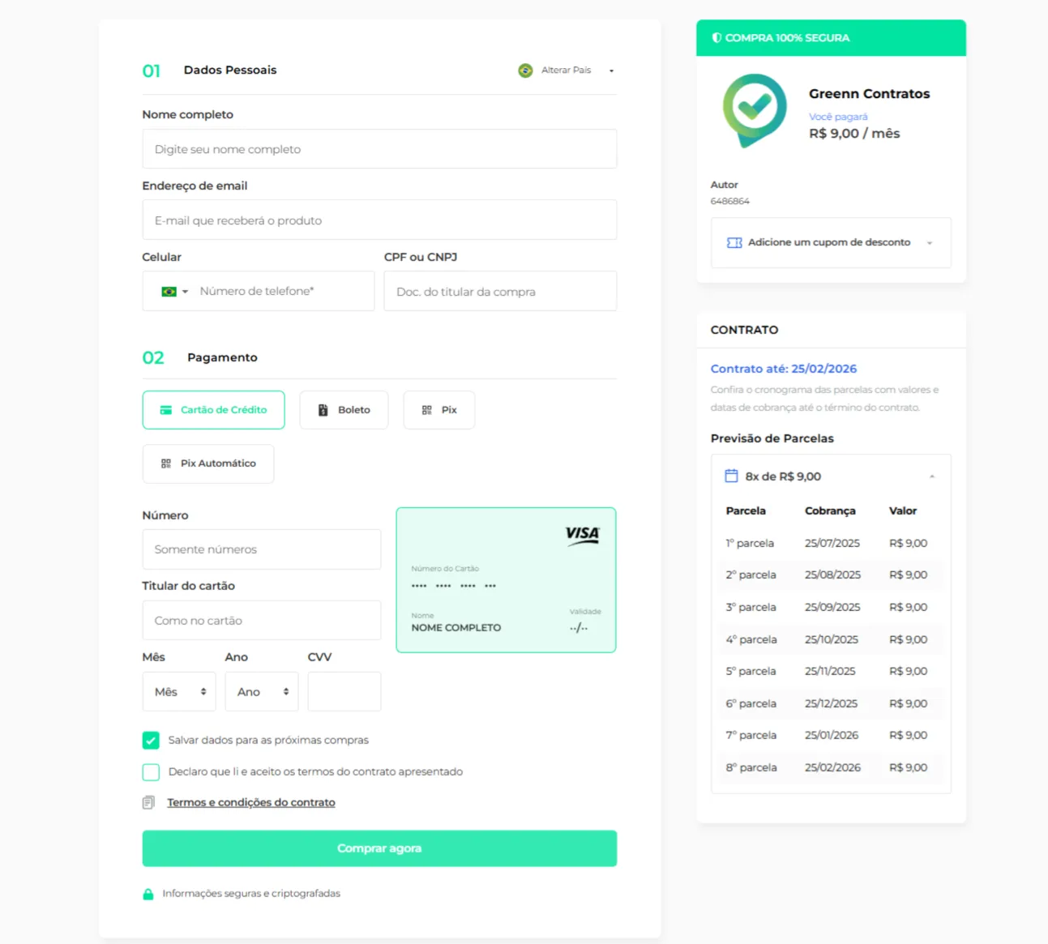The height and width of the screenshot is (944, 1048).
Task: Click the QR icon in Pix Automático
Action: pyautogui.click(x=166, y=463)
